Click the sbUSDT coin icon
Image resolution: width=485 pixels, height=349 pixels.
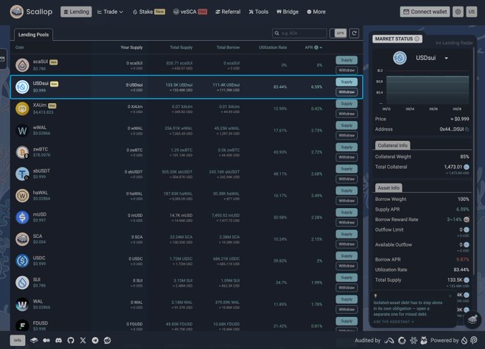[x=22, y=174]
